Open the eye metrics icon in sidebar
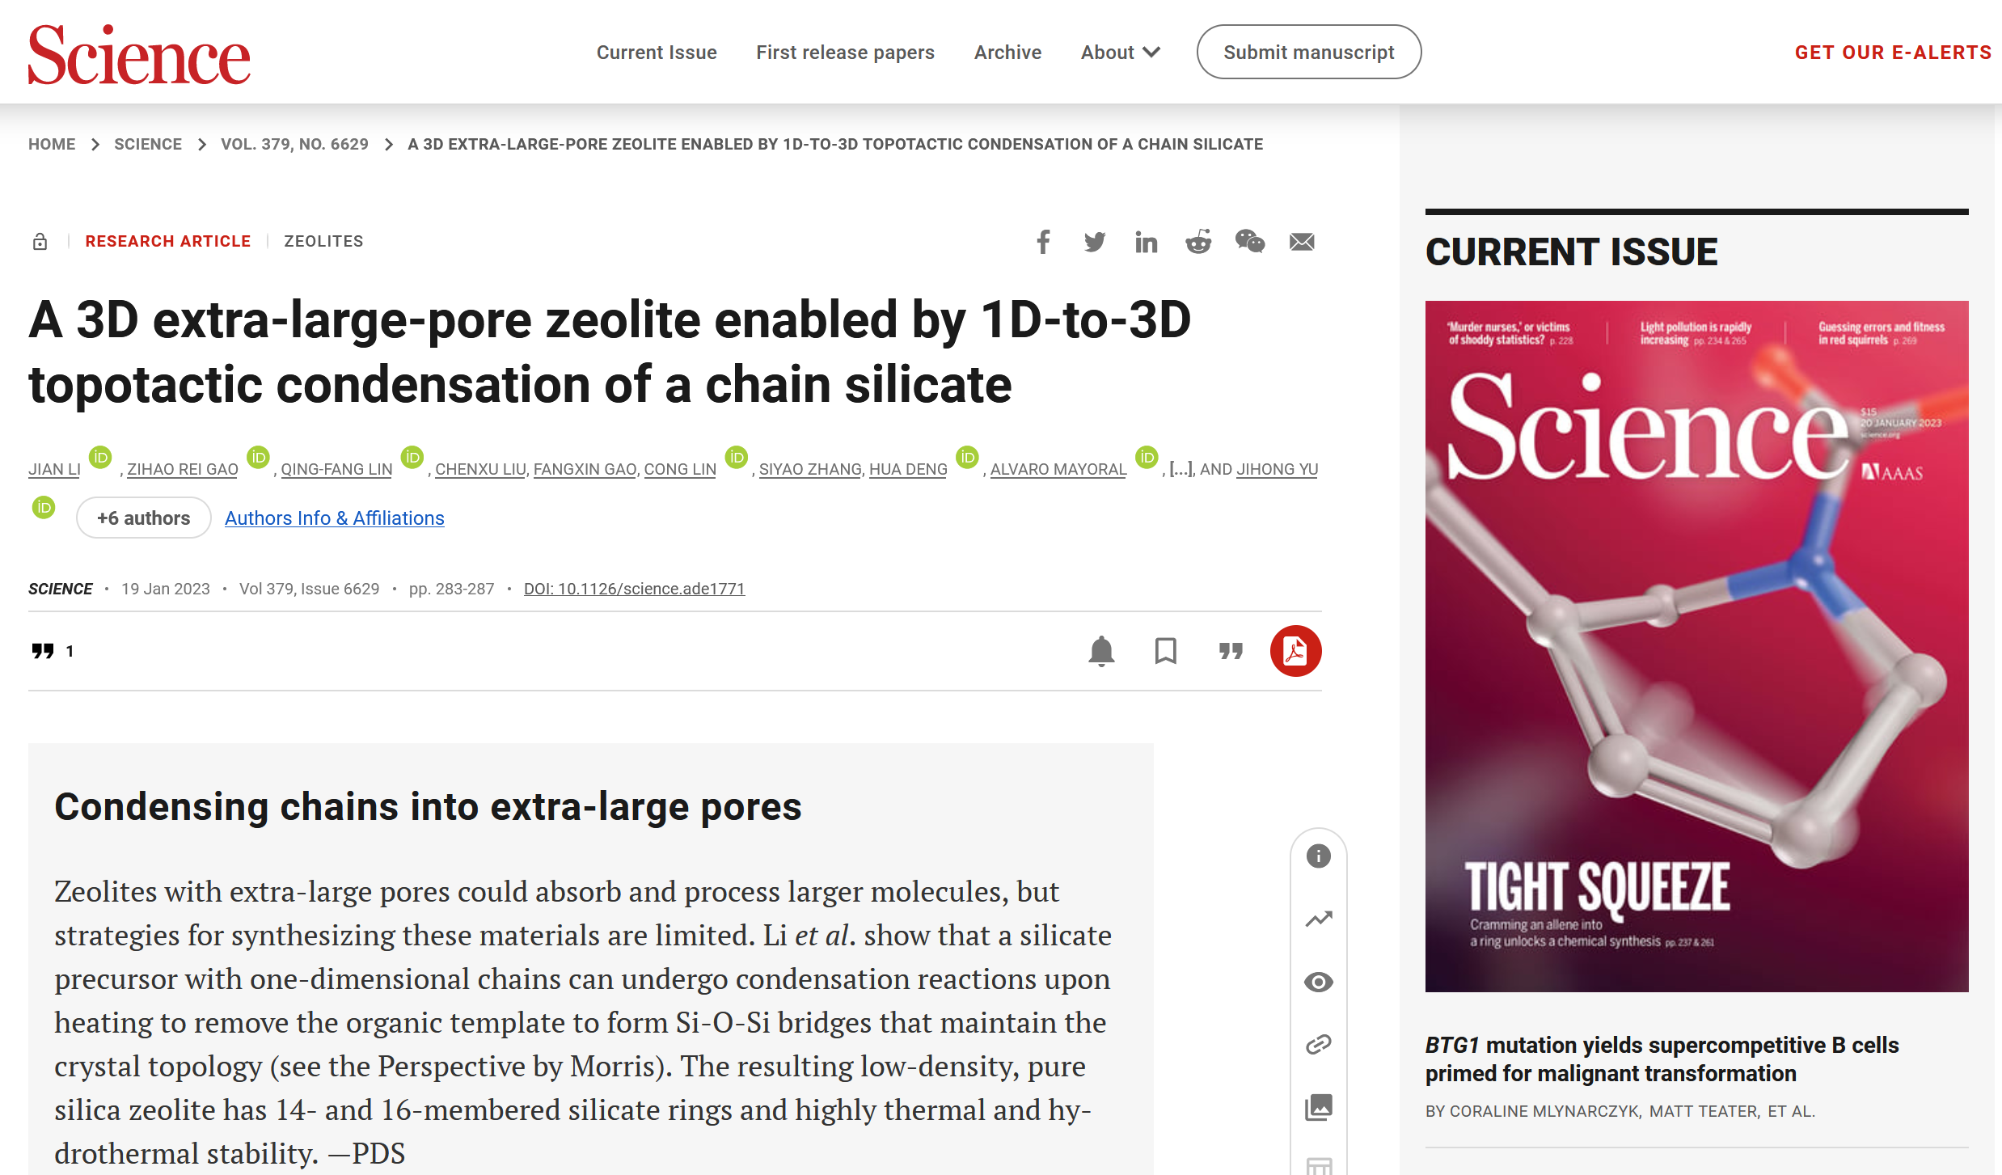The width and height of the screenshot is (2002, 1175). (x=1319, y=982)
